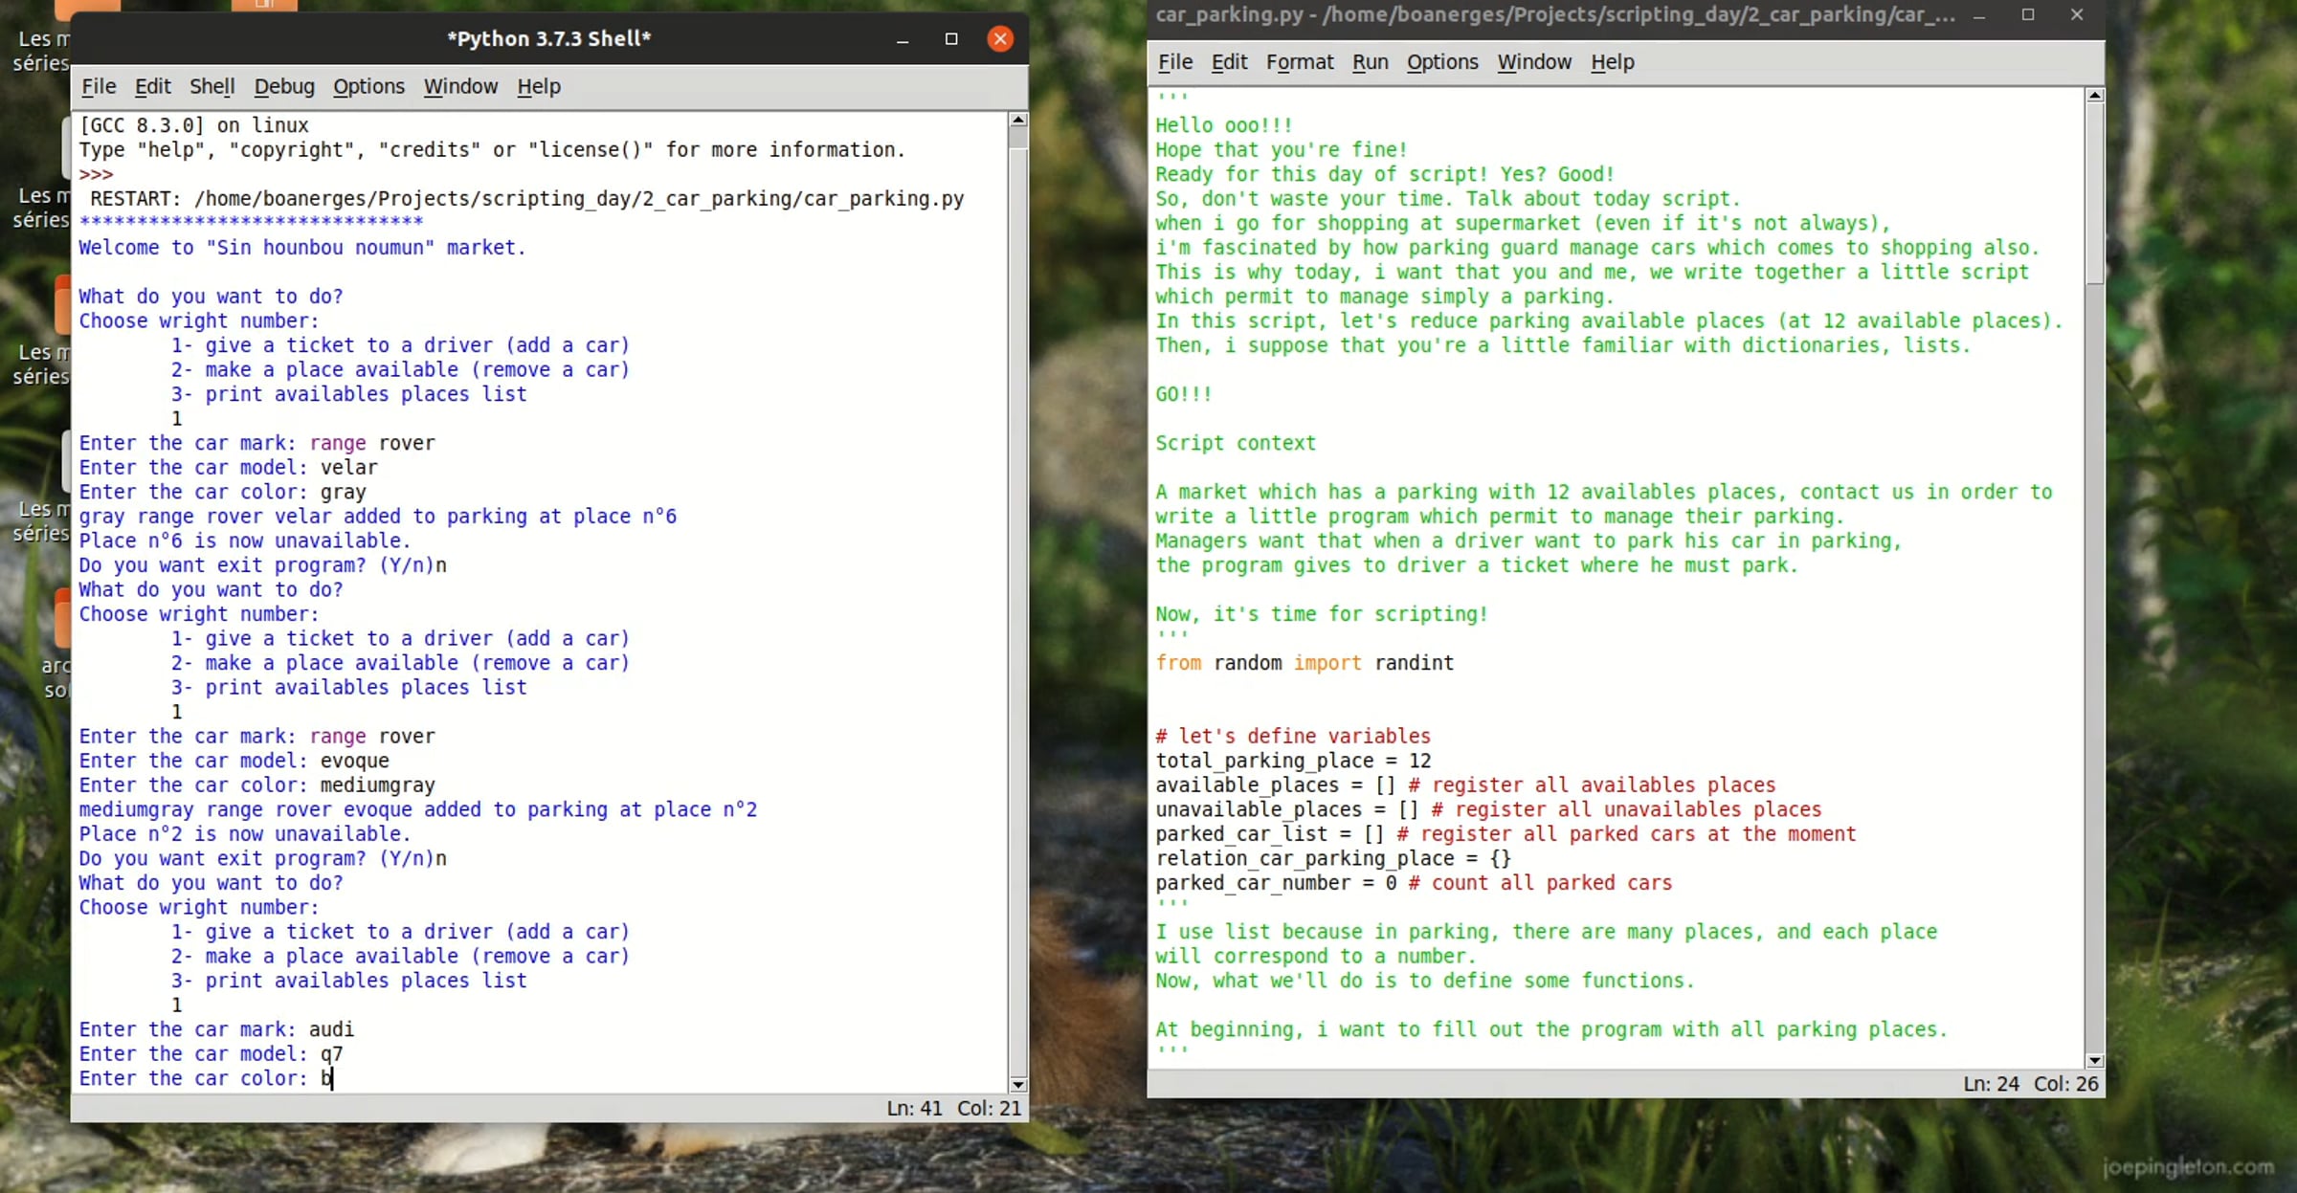2297x1193 pixels.
Task: Maximize the Python Shell window
Action: point(951,38)
